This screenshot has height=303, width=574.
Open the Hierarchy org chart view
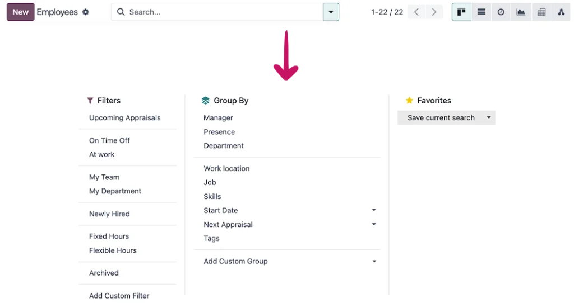(561, 12)
